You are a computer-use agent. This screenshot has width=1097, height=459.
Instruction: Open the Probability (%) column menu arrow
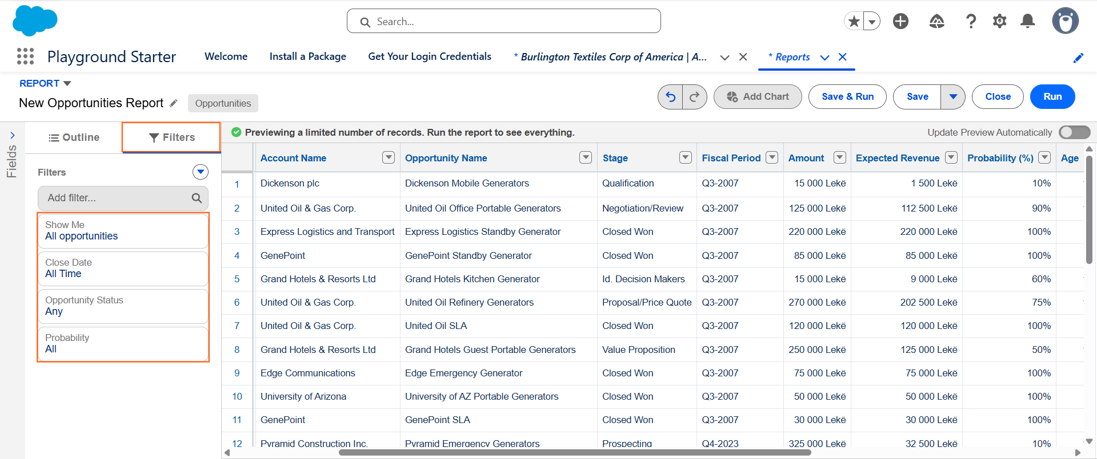coord(1044,157)
